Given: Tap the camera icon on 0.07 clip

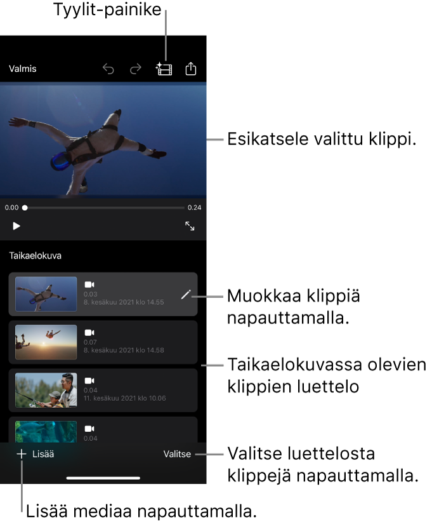Looking at the screenshot, I should click(89, 333).
